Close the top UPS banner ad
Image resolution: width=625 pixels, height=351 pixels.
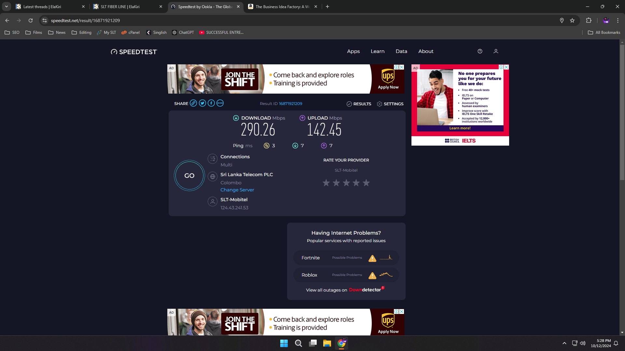coord(402,67)
